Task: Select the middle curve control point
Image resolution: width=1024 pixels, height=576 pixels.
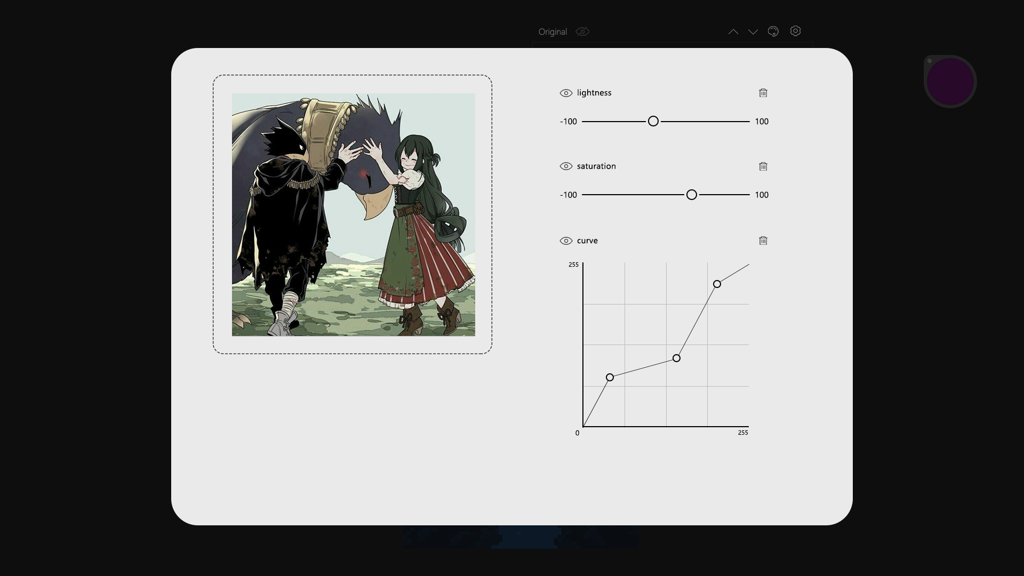Action: tap(676, 358)
